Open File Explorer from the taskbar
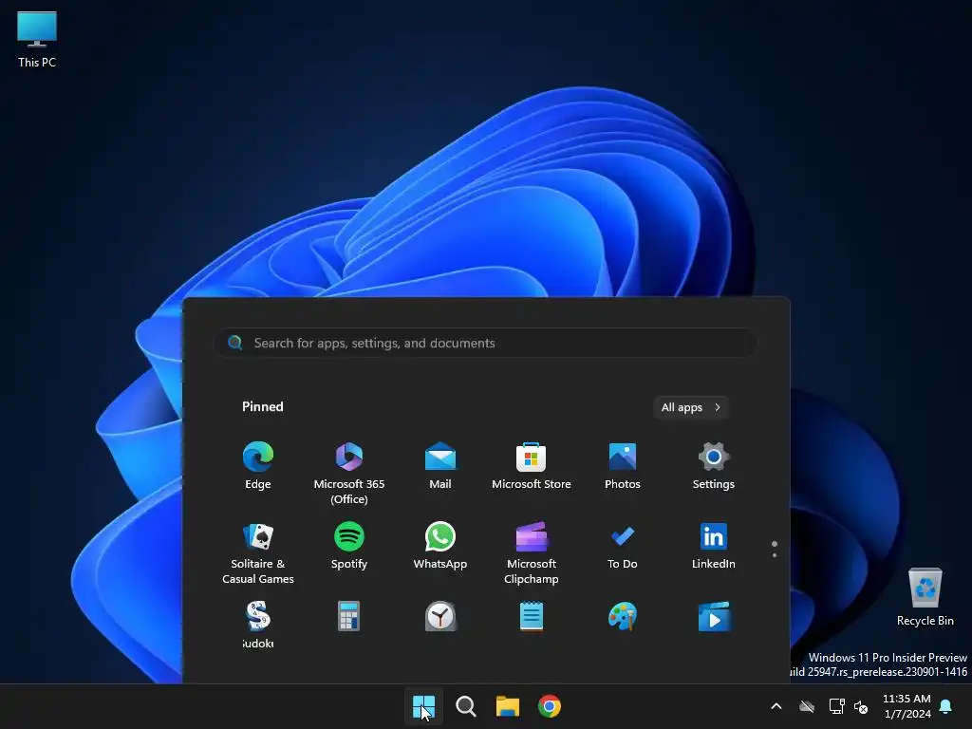 [x=507, y=706]
